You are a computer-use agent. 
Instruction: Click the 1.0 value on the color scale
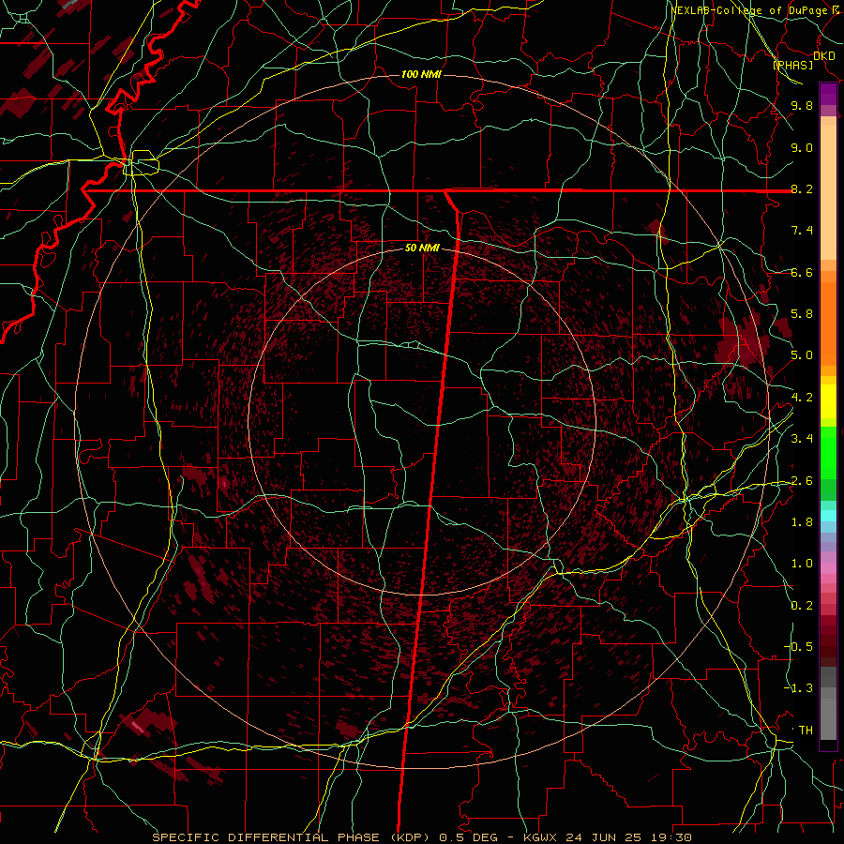click(x=802, y=564)
